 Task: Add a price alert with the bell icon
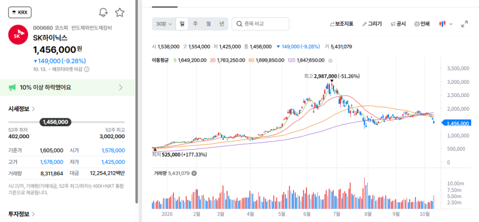click(104, 13)
